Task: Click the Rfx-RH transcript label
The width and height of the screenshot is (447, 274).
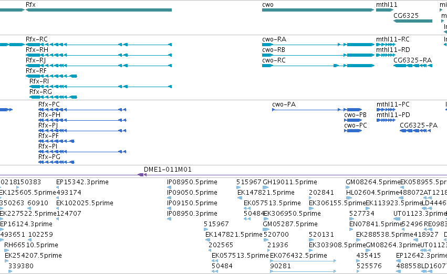Action: [x=37, y=49]
